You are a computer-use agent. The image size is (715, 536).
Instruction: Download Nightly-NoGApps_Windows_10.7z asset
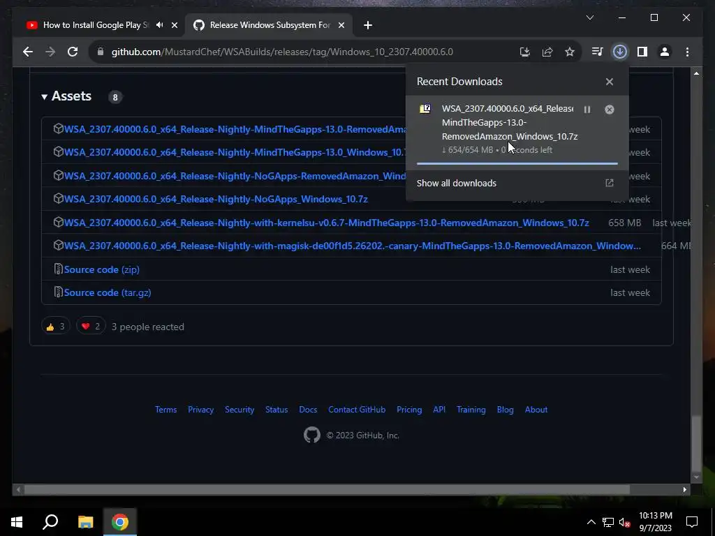(216, 199)
